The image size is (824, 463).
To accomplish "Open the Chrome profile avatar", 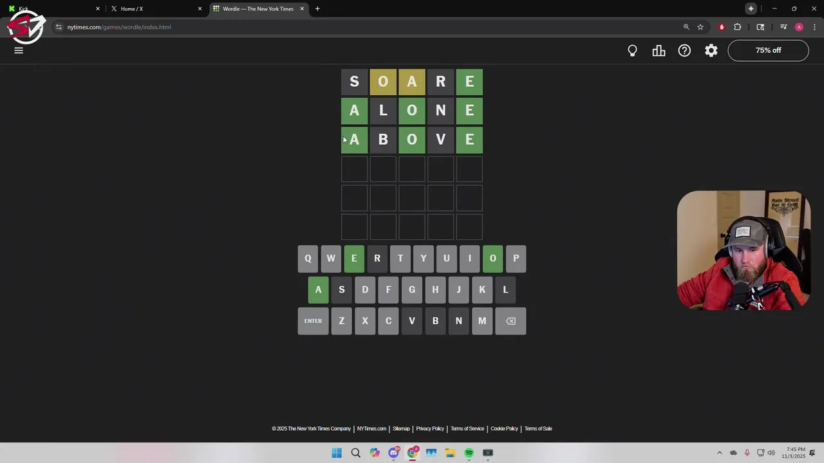I will point(799,27).
